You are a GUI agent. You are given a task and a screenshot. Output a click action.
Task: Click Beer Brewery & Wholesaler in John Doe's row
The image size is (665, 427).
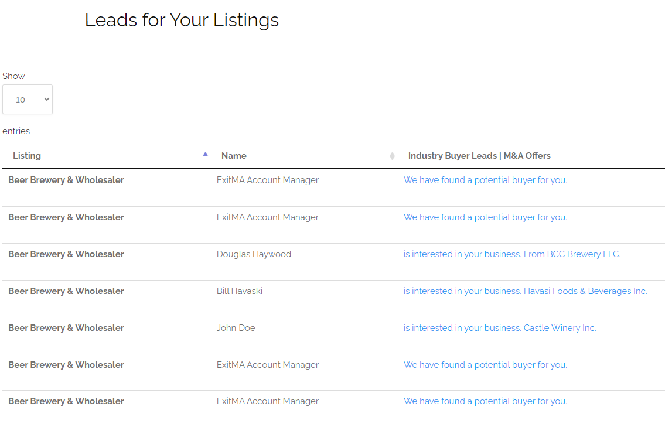pyautogui.click(x=66, y=328)
